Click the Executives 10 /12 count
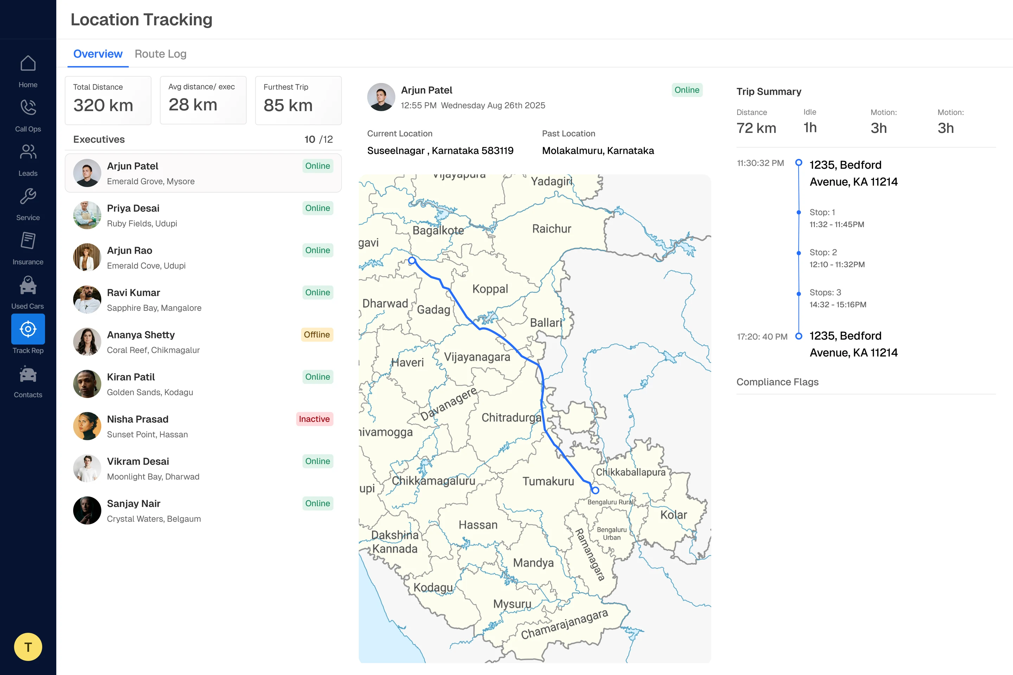Viewport: 1013px width, 675px height. tap(318, 140)
